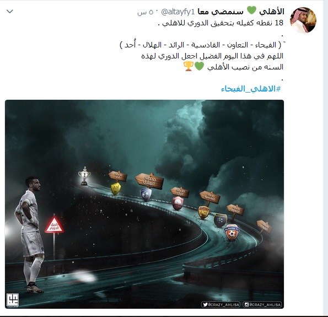
Task: Select the white square logo watermark in the image
Action: (x=13, y=300)
